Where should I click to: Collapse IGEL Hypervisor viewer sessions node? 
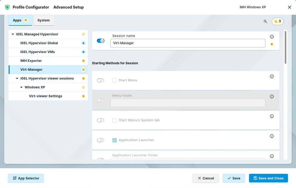pyautogui.click(x=17, y=78)
